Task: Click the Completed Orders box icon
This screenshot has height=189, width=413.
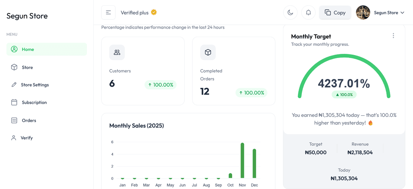Action: pyautogui.click(x=208, y=52)
